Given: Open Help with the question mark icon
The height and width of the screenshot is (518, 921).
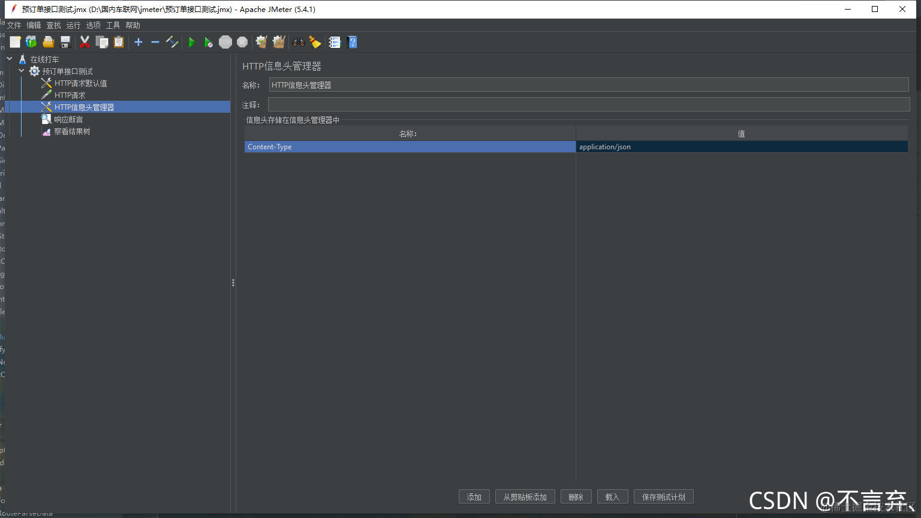Looking at the screenshot, I should (352, 42).
